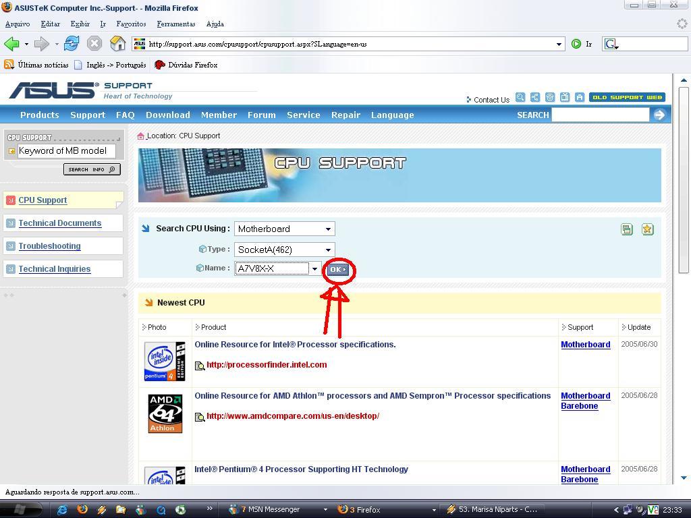Click the ASUS logo

53,90
